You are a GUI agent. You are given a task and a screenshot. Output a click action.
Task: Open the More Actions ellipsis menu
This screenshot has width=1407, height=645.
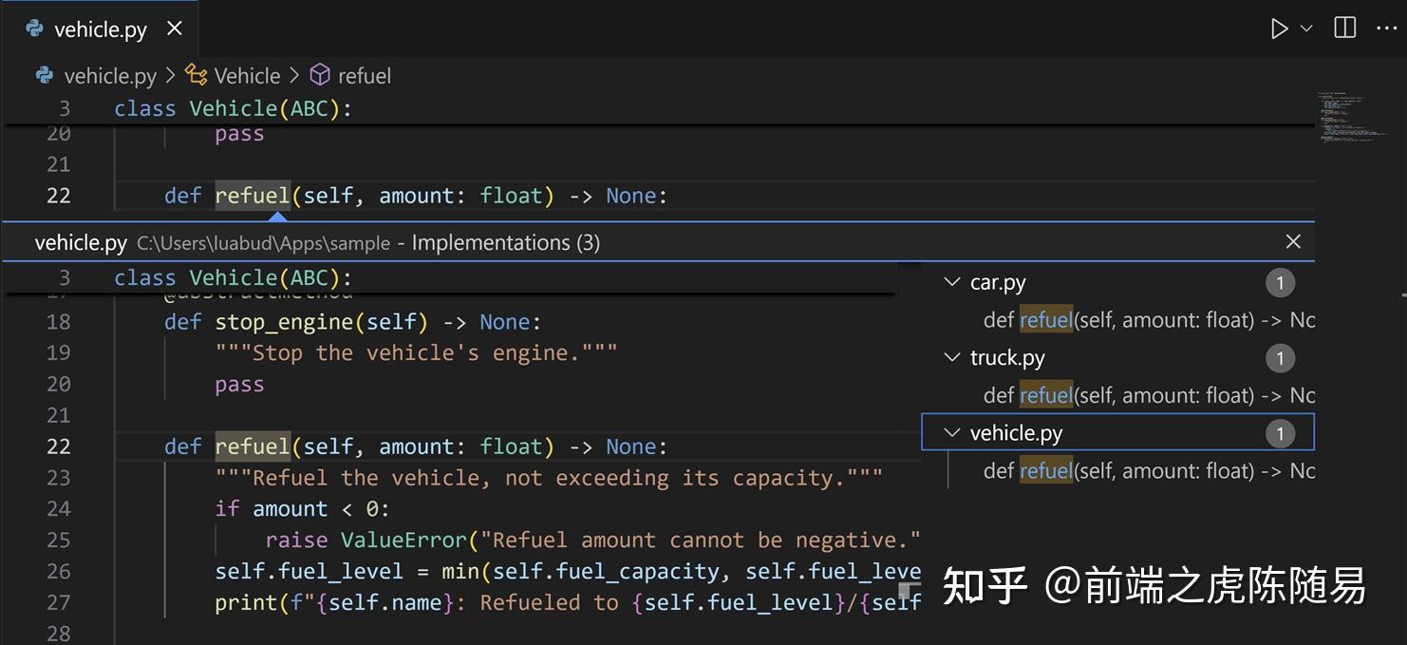(x=1388, y=28)
